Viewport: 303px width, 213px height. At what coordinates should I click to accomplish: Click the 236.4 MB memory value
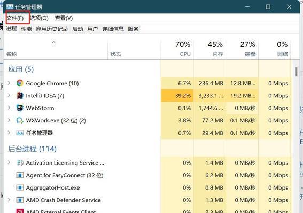(211, 84)
